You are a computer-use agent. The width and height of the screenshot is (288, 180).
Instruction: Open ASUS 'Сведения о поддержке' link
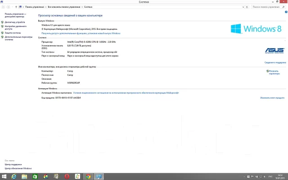point(275,63)
